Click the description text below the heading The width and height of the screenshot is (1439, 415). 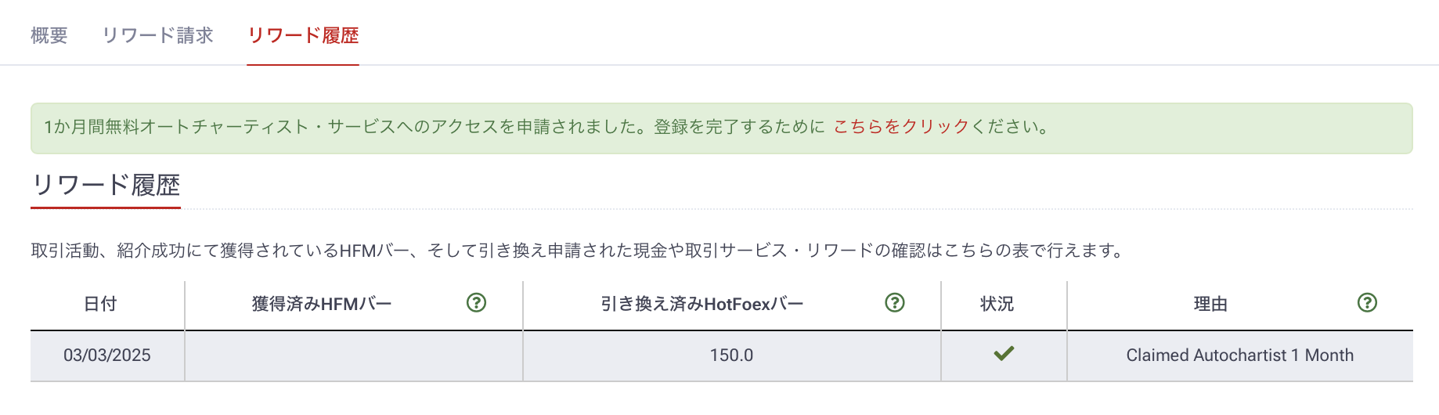(x=578, y=251)
